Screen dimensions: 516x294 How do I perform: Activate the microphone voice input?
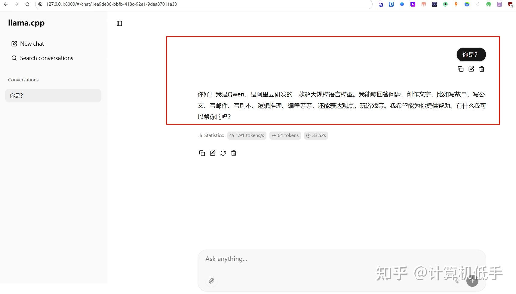pyautogui.click(x=457, y=281)
